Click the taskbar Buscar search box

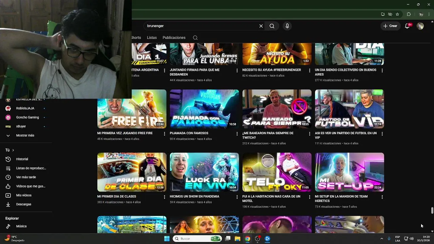click(197, 239)
